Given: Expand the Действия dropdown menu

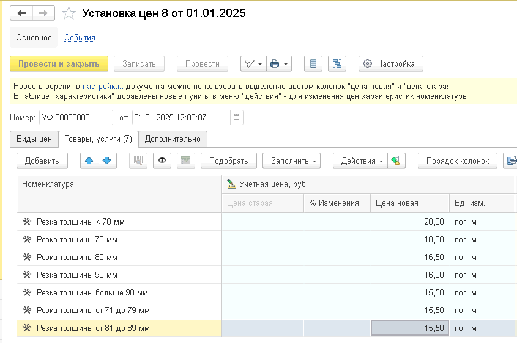Looking at the screenshot, I should tap(362, 161).
